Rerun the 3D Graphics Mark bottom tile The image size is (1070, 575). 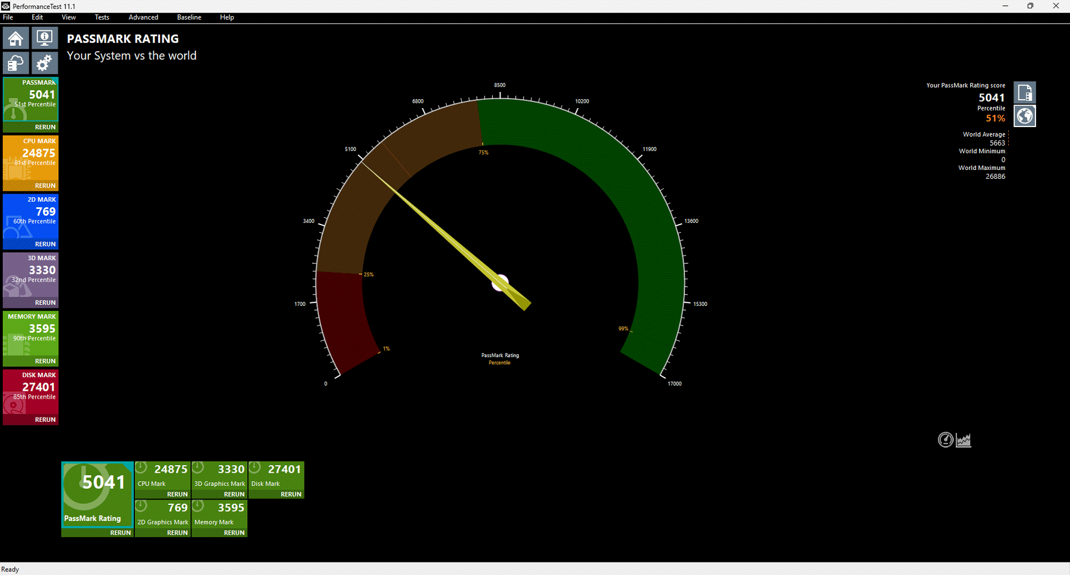point(234,494)
